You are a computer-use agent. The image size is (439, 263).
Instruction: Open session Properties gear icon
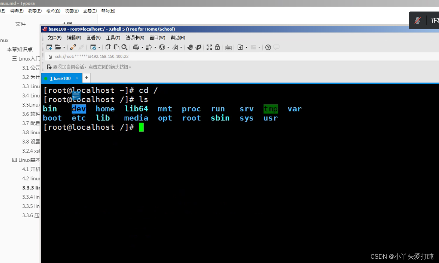(93, 47)
